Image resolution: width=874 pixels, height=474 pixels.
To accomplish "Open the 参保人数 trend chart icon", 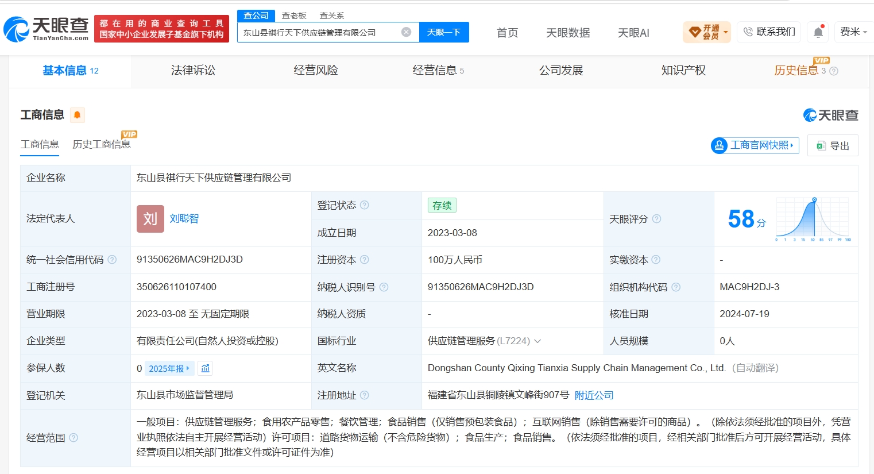I will pyautogui.click(x=206, y=368).
